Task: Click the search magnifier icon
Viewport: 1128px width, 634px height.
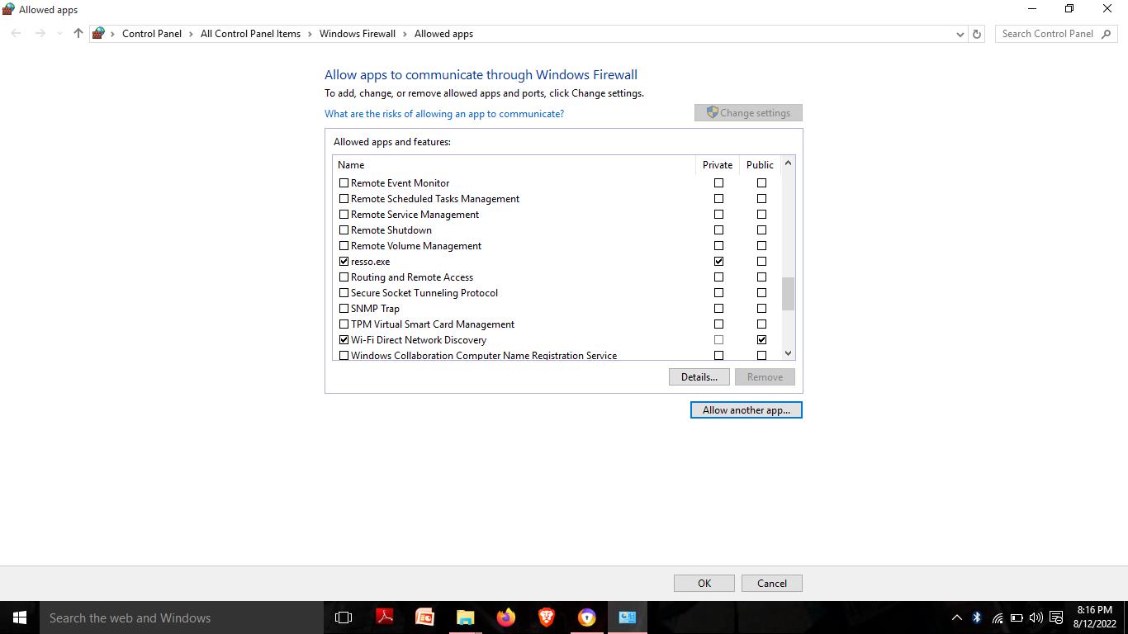Action: point(1107,34)
